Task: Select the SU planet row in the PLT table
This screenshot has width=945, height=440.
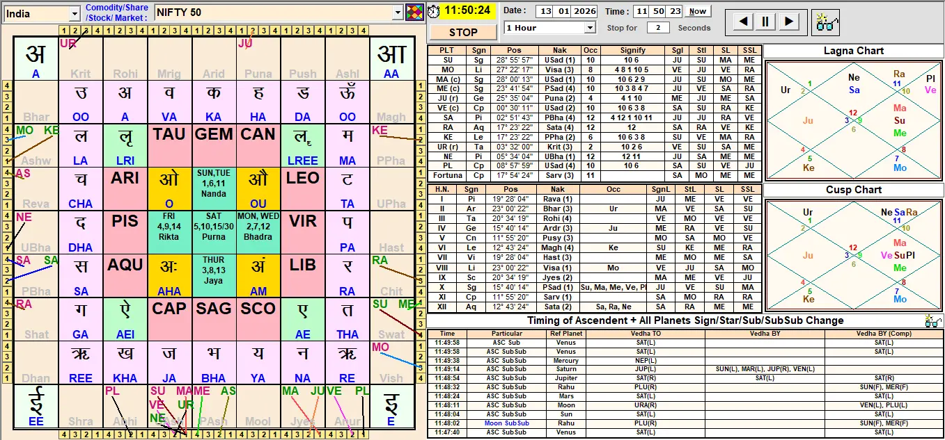Action: click(x=594, y=60)
